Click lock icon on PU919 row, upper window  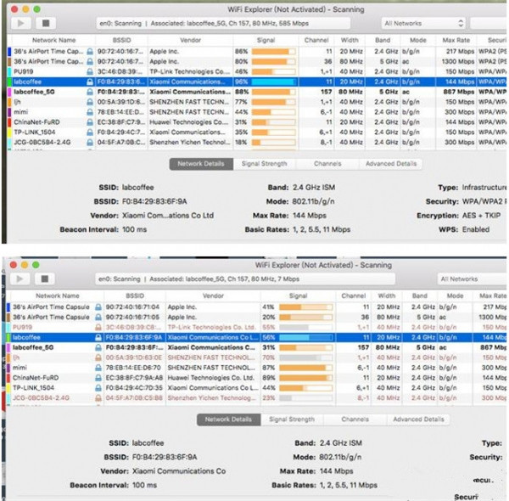click(90, 71)
